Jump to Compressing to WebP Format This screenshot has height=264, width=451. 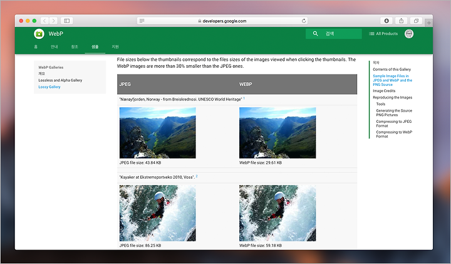[394, 134]
